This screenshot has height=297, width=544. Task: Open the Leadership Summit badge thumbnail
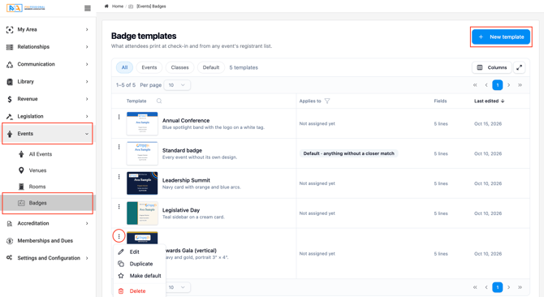[142, 183]
